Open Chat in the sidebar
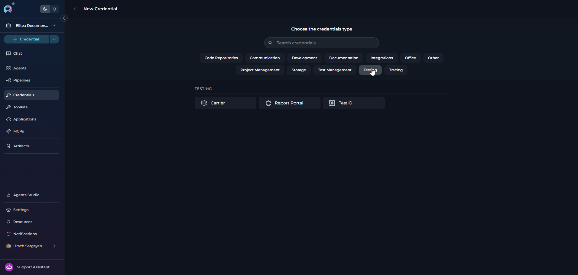 point(31,53)
